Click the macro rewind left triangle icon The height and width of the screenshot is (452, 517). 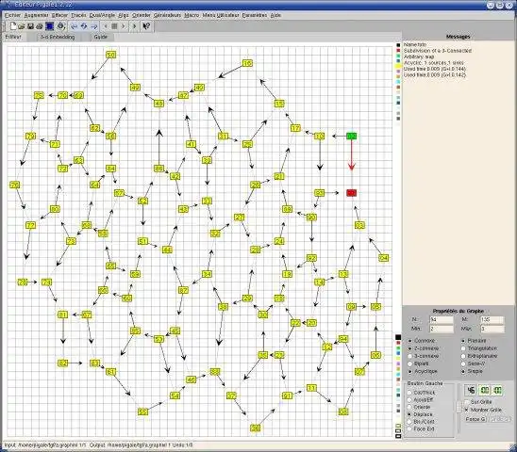(106, 26)
